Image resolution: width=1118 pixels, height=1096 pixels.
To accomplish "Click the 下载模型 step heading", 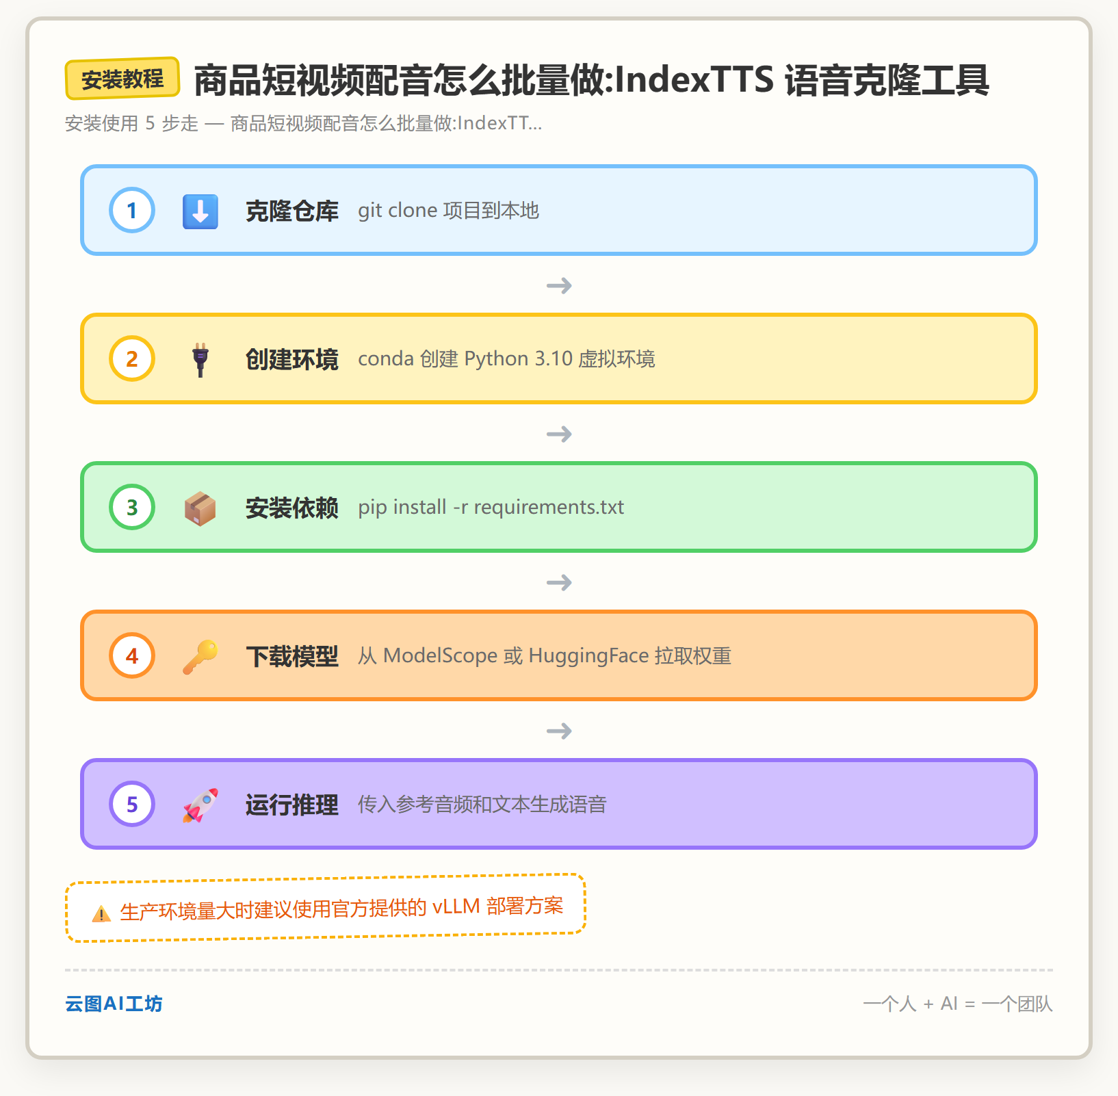I will point(292,656).
